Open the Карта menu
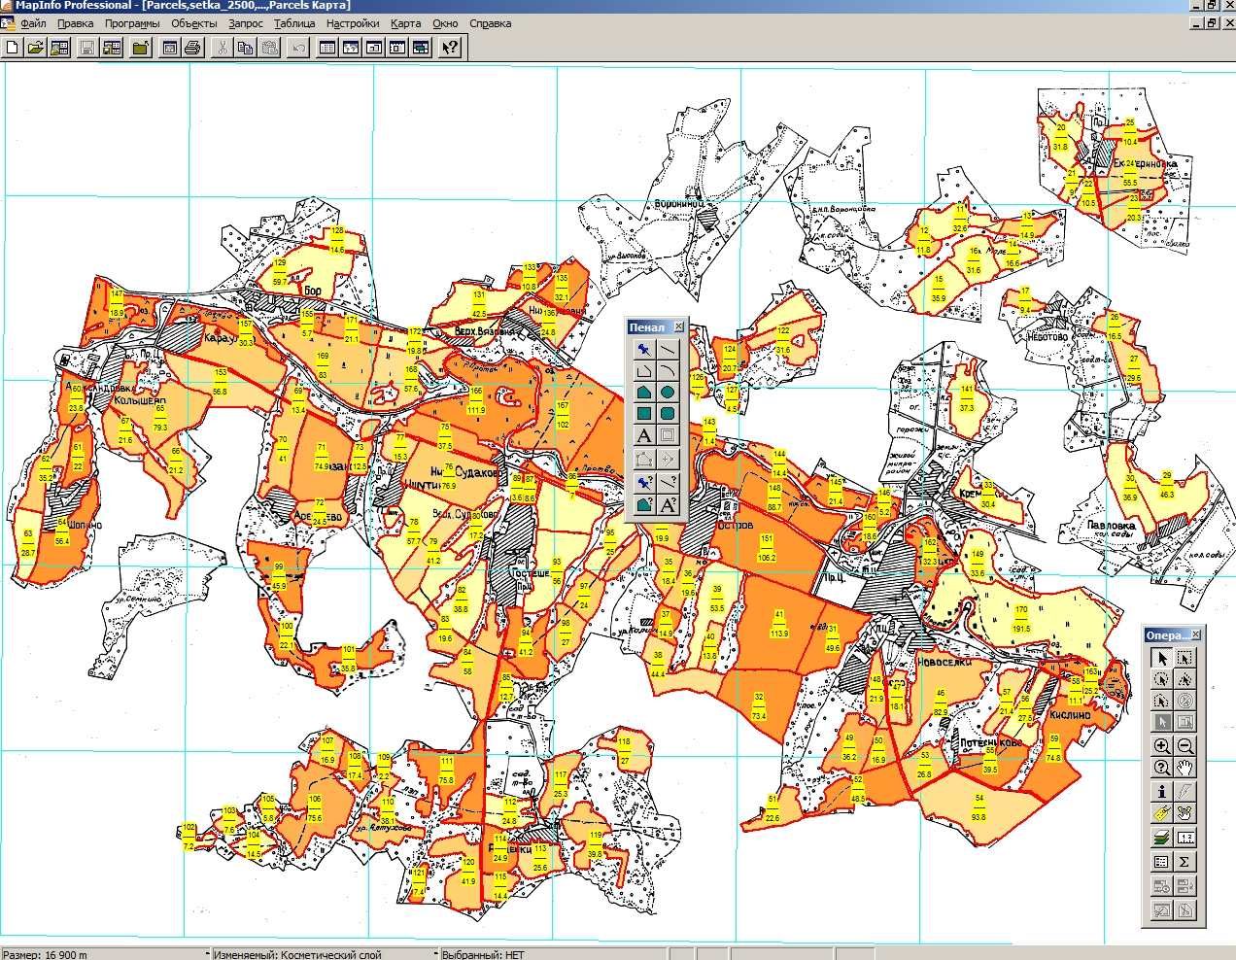1236x960 pixels. [x=405, y=23]
